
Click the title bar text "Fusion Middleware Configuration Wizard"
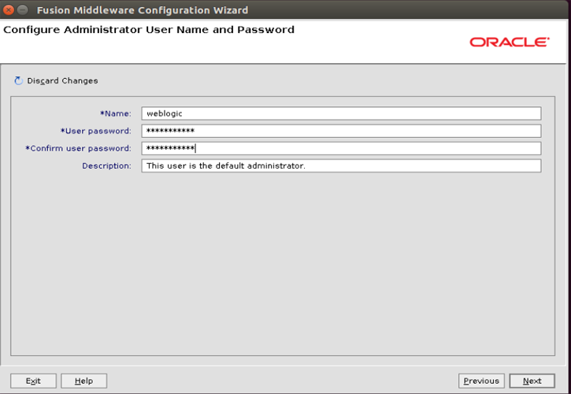(x=143, y=10)
